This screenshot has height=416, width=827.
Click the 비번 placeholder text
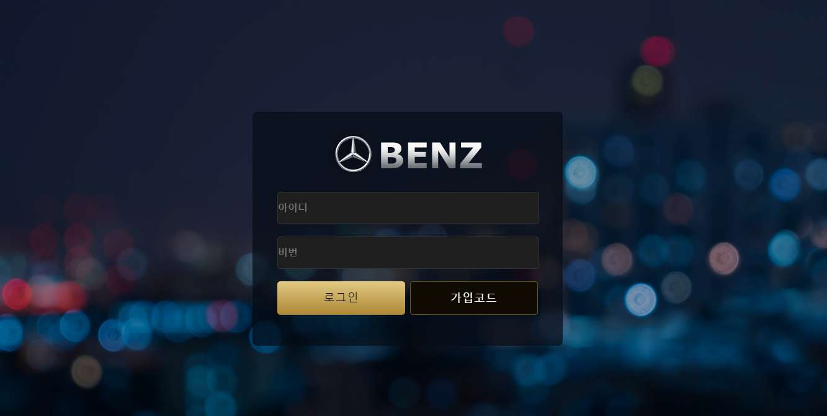pos(288,253)
